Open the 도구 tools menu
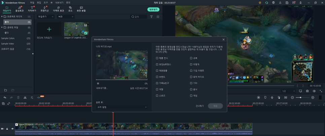The image size is (325, 136). pyautogui.click(x=46, y=3)
